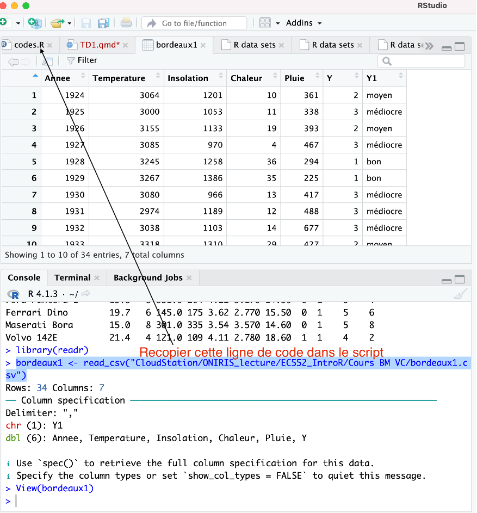Image resolution: width=477 pixels, height=513 pixels.
Task: Show more source tabs with double chevron
Action: tap(429, 46)
